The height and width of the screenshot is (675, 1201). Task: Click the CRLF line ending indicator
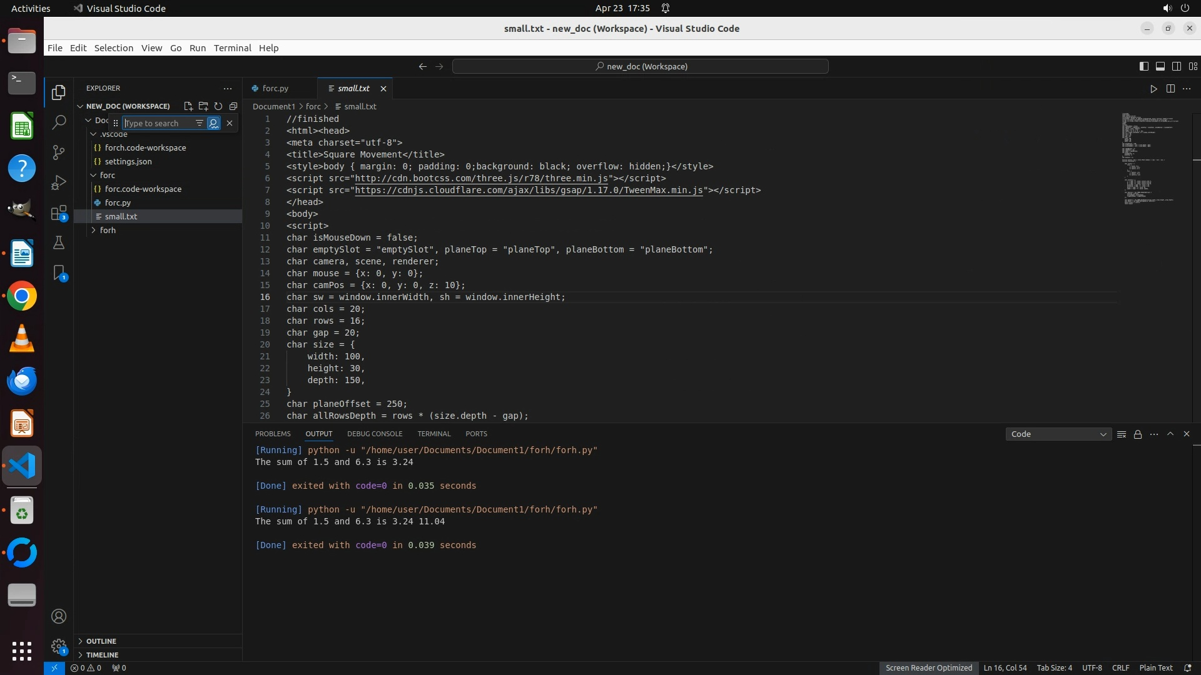coord(1120,668)
